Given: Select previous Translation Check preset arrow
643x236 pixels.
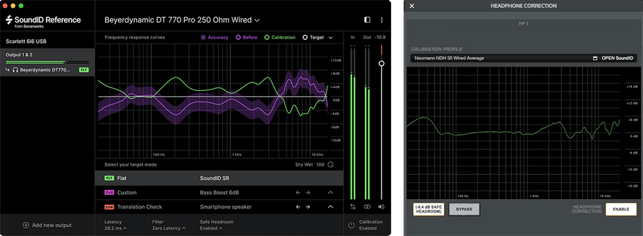Looking at the screenshot, I should 298,207.
